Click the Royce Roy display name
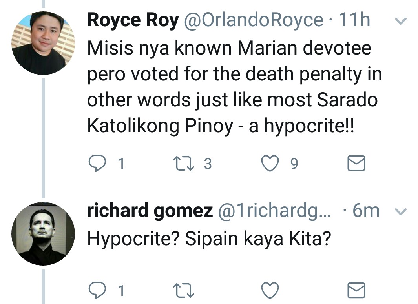Screen dimensions: 418x304 [133, 20]
